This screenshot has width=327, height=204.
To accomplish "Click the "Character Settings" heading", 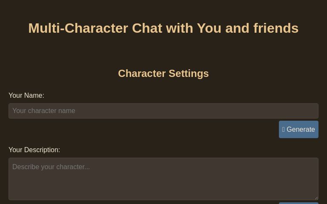I will pyautogui.click(x=163, y=74).
